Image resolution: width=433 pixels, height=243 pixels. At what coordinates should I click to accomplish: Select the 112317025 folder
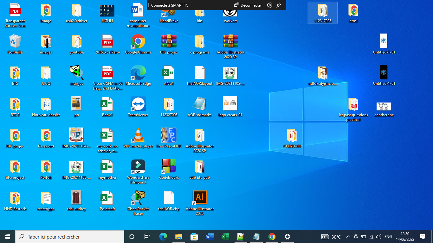[x=322, y=13]
